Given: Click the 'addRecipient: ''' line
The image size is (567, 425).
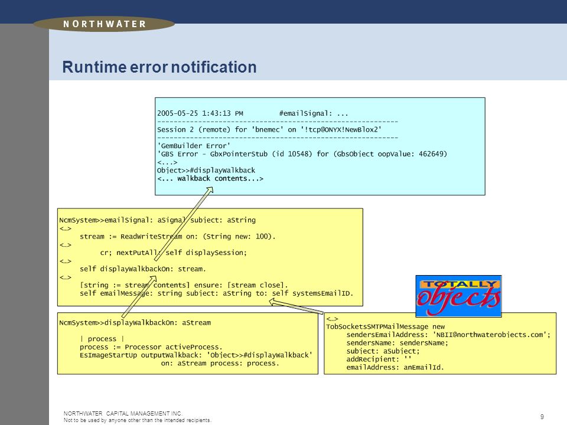Looking at the screenshot, I should [379, 359].
